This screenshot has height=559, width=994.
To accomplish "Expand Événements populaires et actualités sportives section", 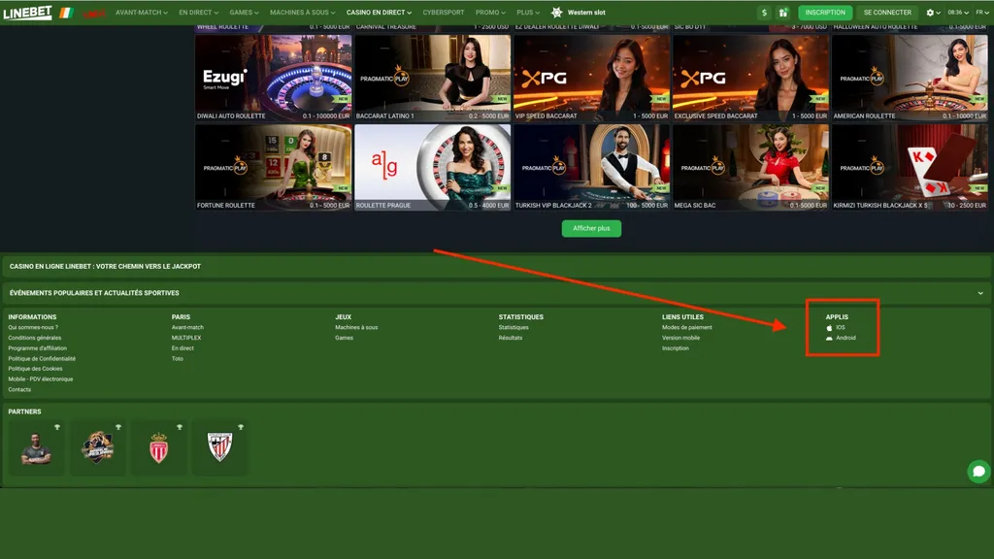I will click(980, 293).
